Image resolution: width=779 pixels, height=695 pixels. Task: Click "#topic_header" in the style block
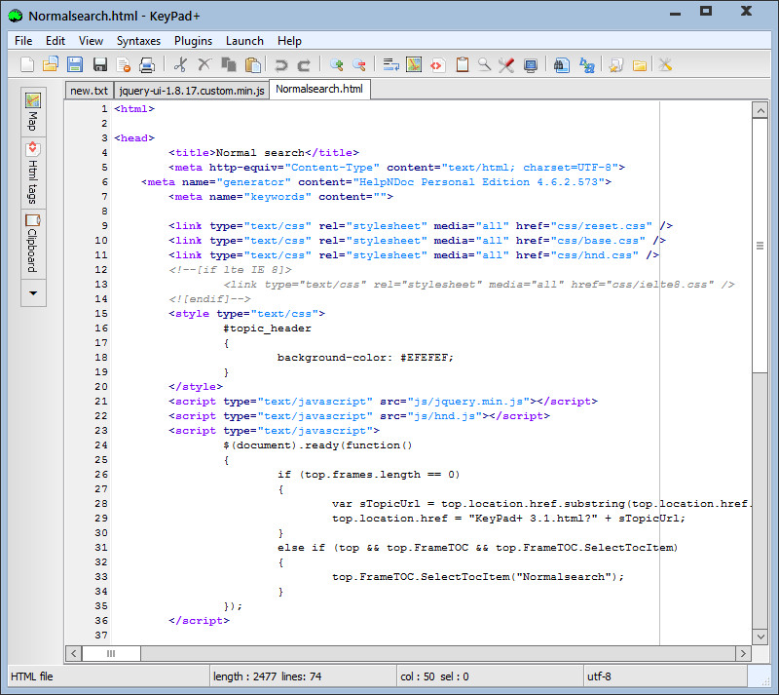click(267, 328)
